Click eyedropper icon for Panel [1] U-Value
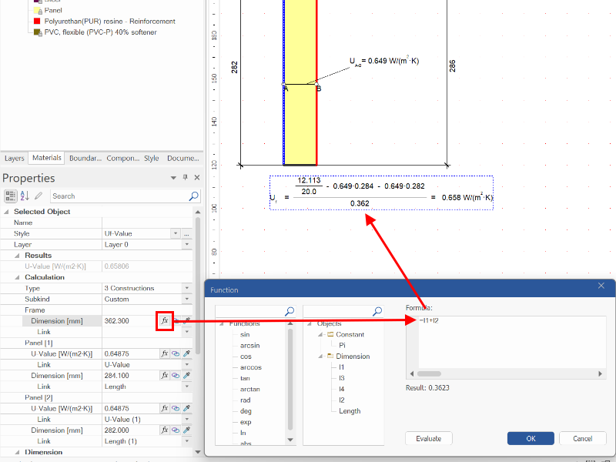The image size is (616, 462). pos(186,353)
